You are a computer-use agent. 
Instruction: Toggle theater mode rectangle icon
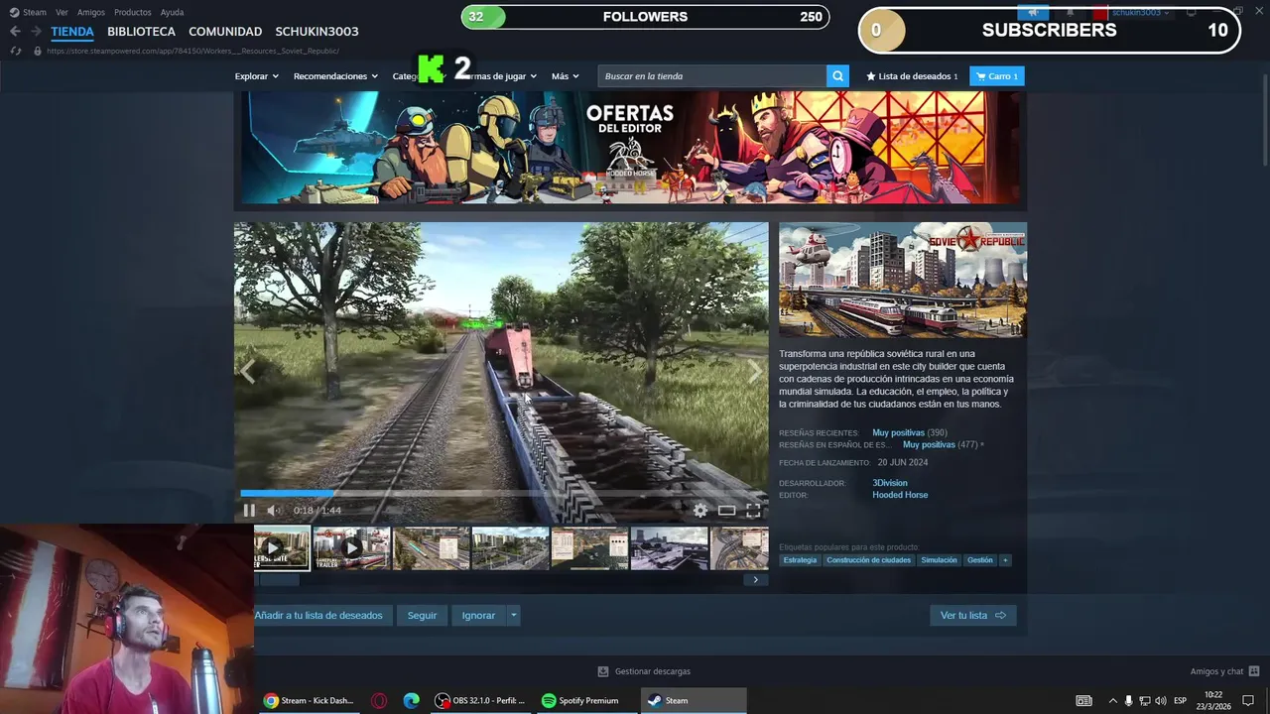coord(727,511)
